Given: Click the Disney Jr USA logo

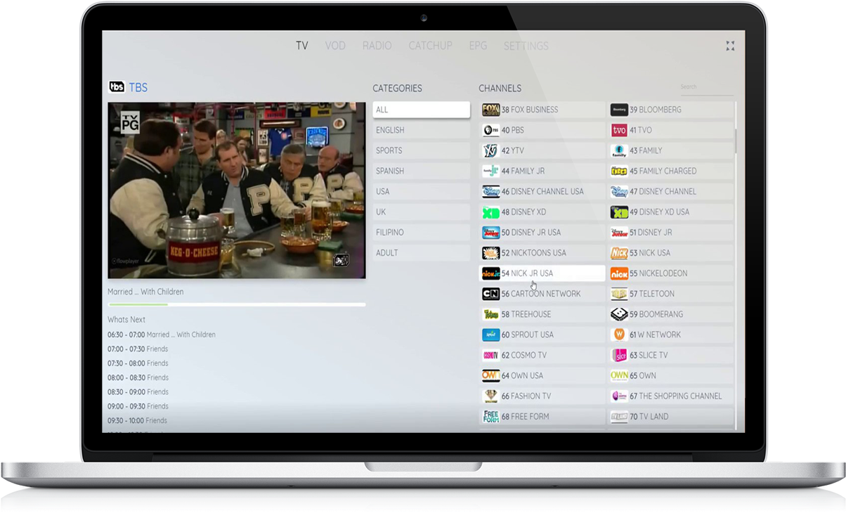Looking at the screenshot, I should point(490,232).
